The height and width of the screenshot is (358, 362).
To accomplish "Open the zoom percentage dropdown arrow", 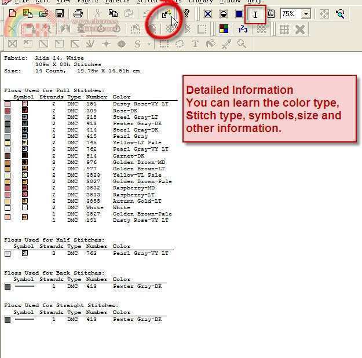I will click(306, 14).
